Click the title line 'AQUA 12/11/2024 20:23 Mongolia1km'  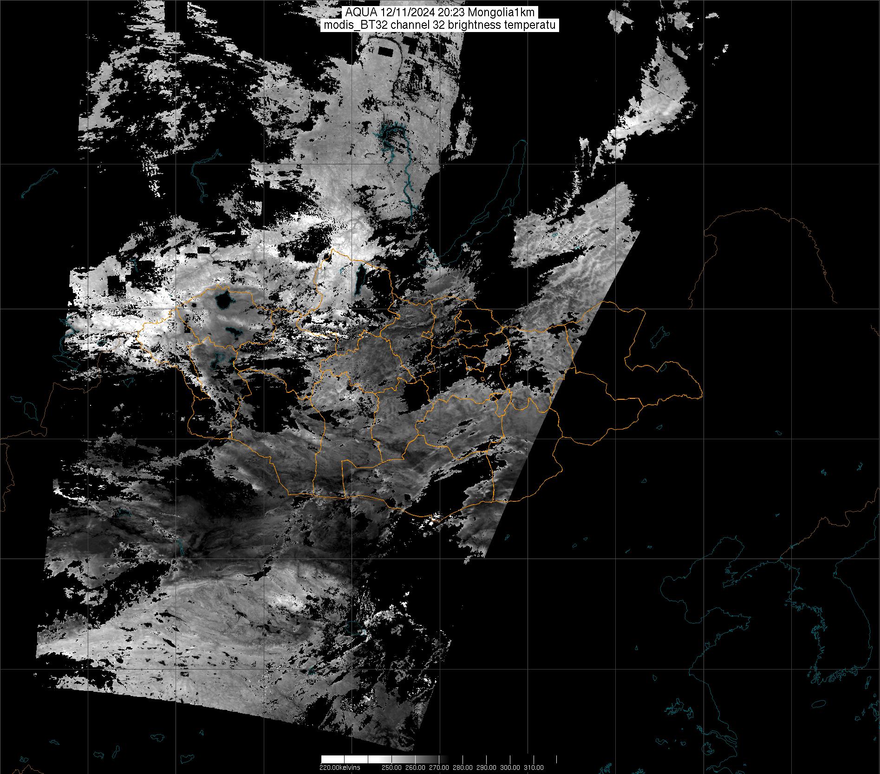coord(440,13)
